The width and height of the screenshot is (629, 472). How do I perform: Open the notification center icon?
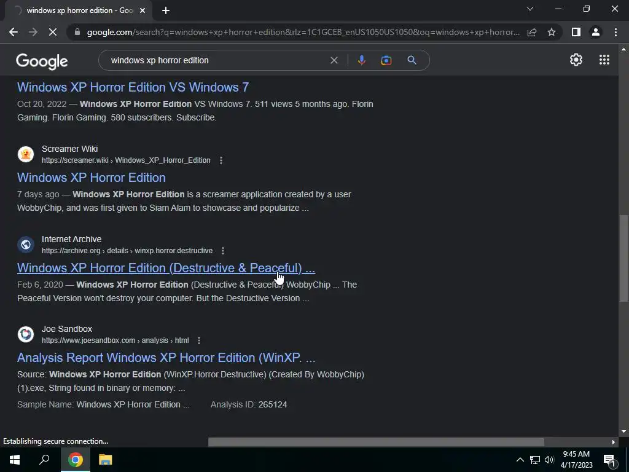tap(609, 460)
